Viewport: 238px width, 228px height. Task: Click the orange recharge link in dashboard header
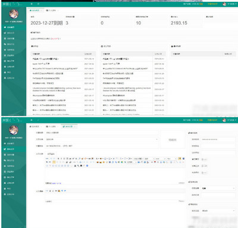click(201, 4)
